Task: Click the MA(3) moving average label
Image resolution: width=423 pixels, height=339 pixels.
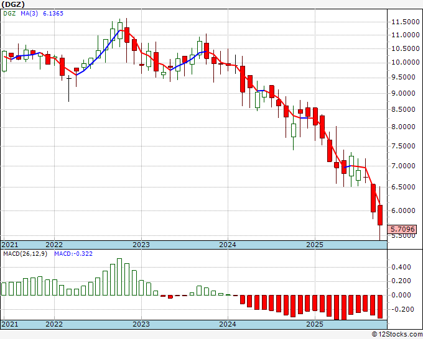Action: [29, 13]
